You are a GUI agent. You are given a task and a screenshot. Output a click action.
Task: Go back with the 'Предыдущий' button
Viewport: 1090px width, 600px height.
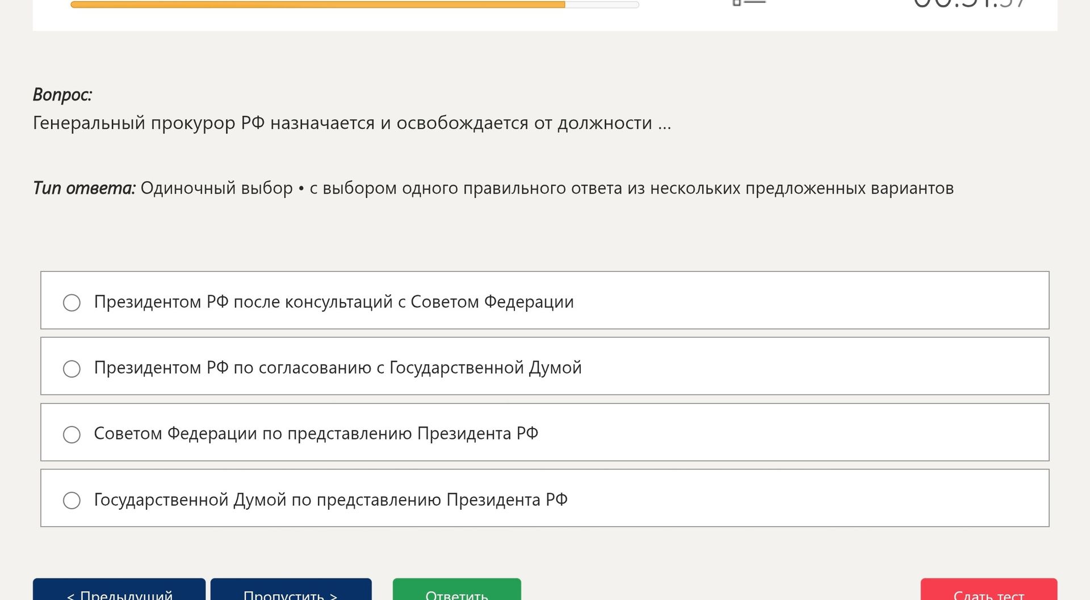tap(119, 589)
